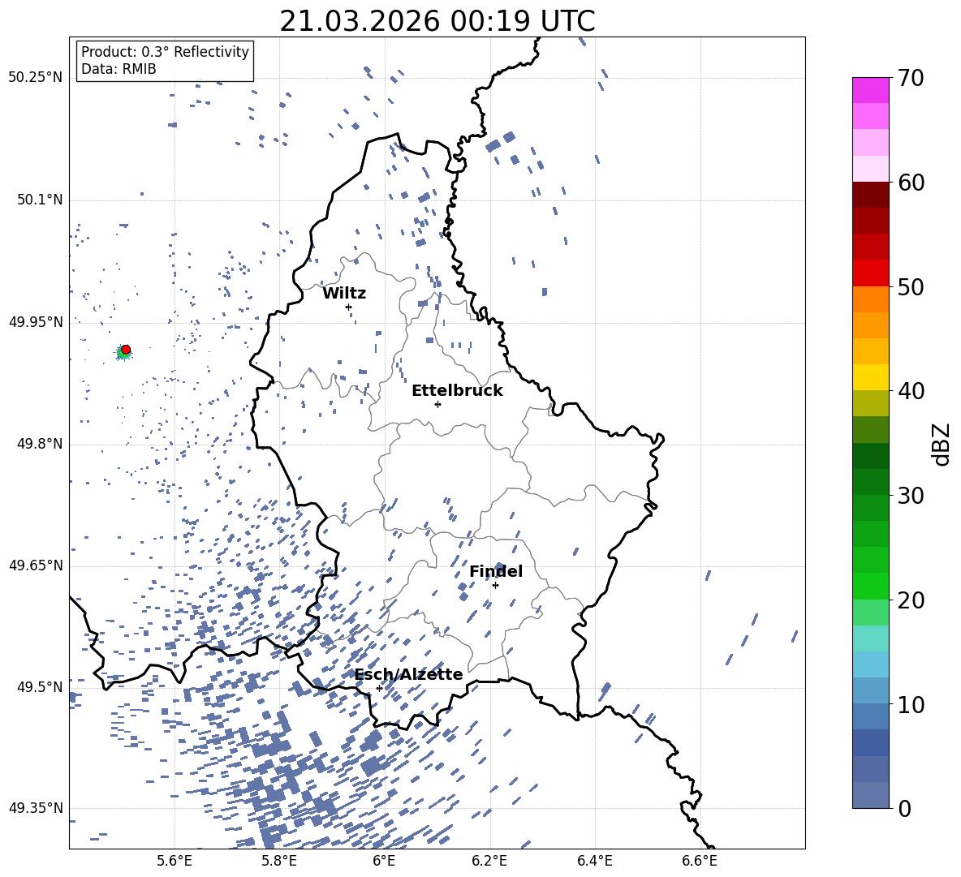The height and width of the screenshot is (877, 961).
Task: Click the 0 dBZ colorbar tick label
Action: click(904, 808)
